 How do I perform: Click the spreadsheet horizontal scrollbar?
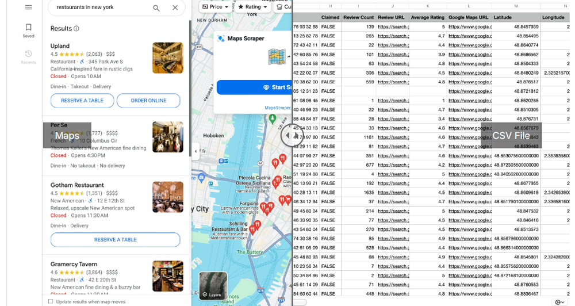(299, 303)
